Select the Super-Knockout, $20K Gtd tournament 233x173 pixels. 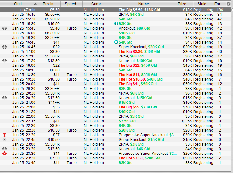[x=141, y=47]
